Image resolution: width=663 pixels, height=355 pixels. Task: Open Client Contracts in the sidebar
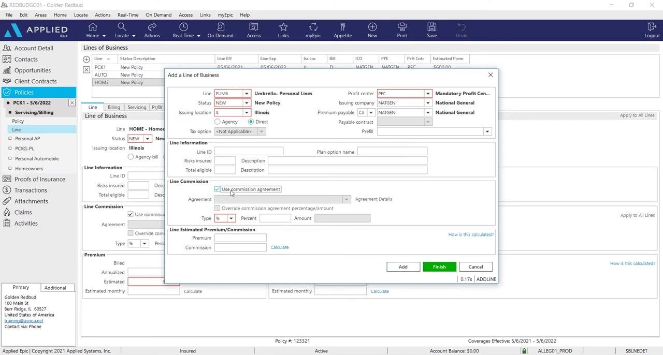pos(35,81)
